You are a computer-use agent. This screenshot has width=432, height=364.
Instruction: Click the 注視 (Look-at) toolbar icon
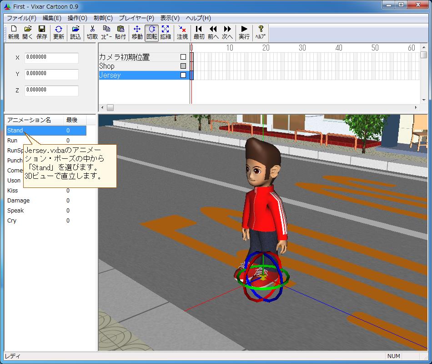pyautogui.click(x=182, y=32)
